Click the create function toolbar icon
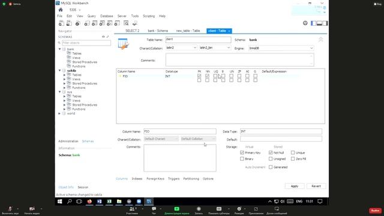Screen dimensions: 384x216 118,23
